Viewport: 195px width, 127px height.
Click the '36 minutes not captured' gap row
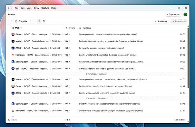[96, 98]
